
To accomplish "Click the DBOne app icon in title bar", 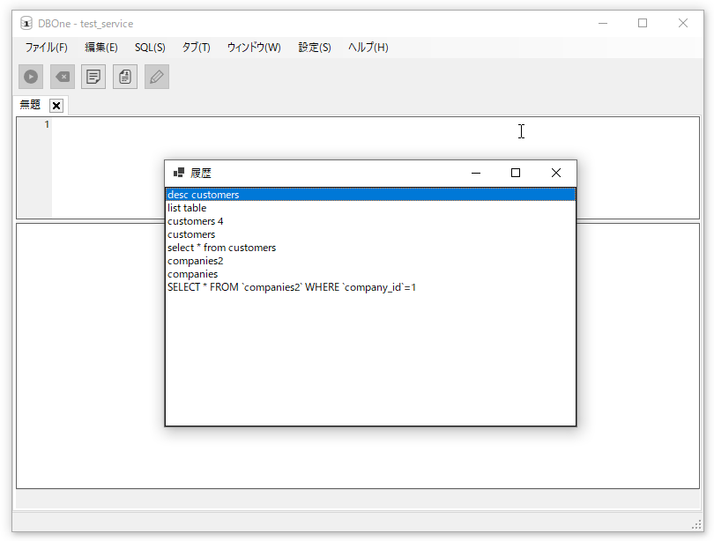I will coord(26,24).
